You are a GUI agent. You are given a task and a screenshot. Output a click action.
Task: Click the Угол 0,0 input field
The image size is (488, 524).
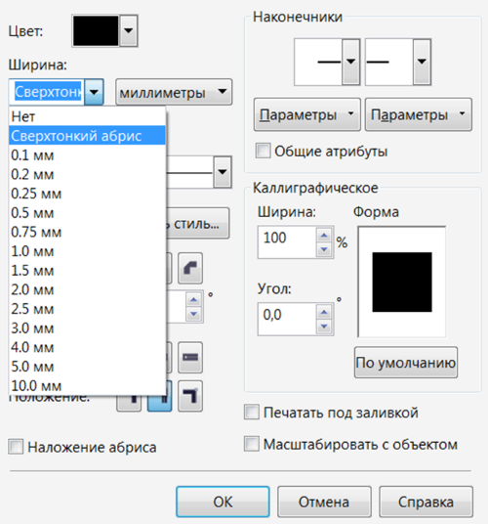coord(287,319)
